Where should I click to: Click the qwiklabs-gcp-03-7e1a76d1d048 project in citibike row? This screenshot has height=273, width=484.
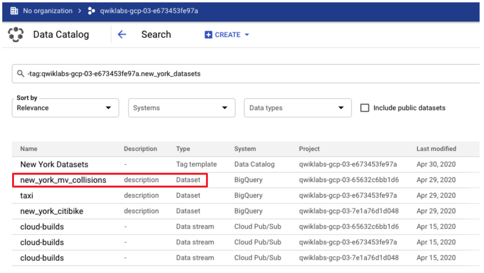[349, 211]
